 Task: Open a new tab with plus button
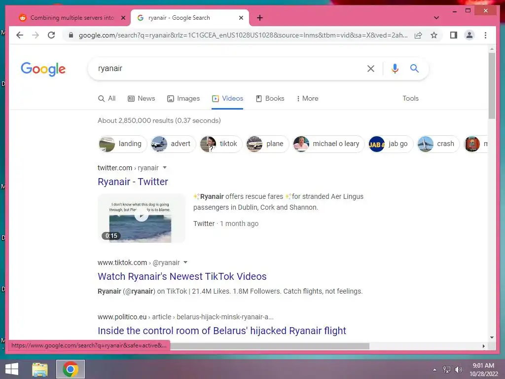259,18
